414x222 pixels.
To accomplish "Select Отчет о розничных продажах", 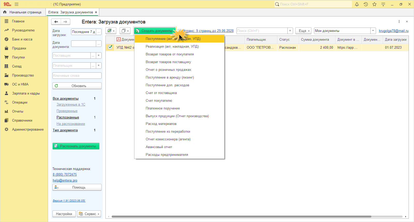I will click(179, 70).
